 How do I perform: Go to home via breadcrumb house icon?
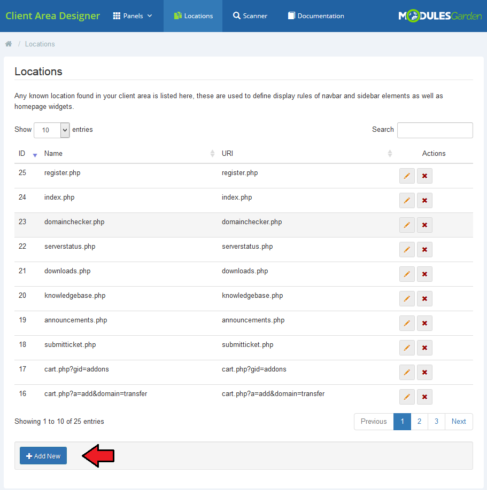pyautogui.click(x=9, y=44)
